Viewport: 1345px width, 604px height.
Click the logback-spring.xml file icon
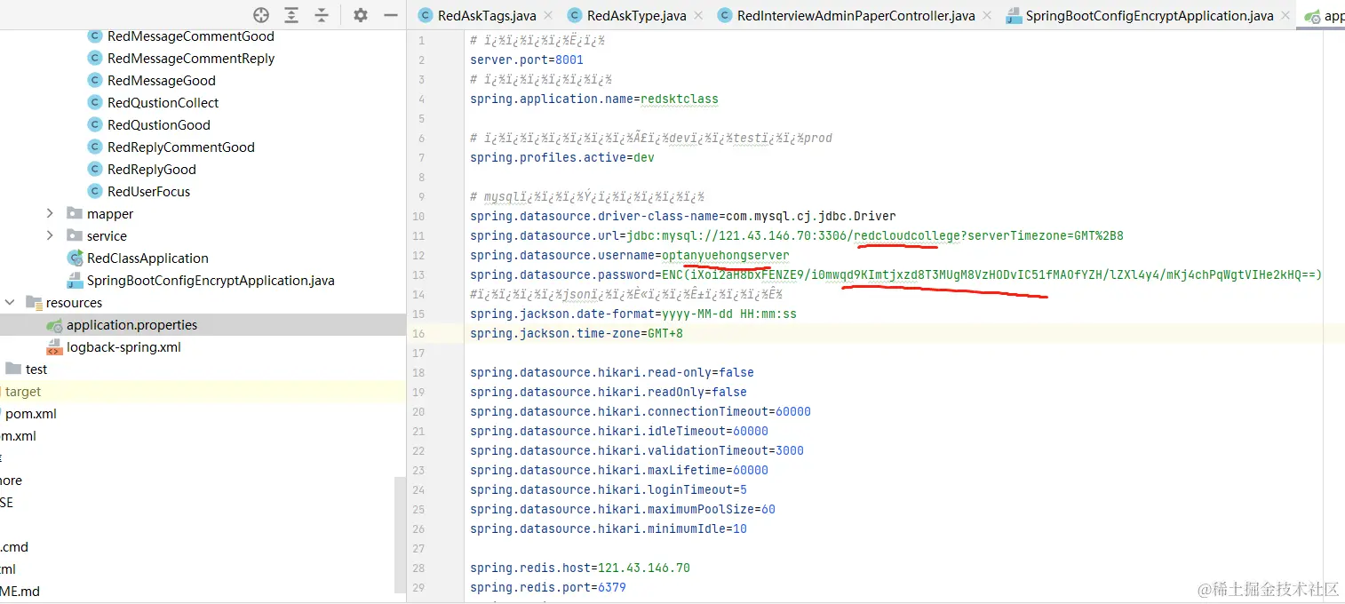pos(54,347)
